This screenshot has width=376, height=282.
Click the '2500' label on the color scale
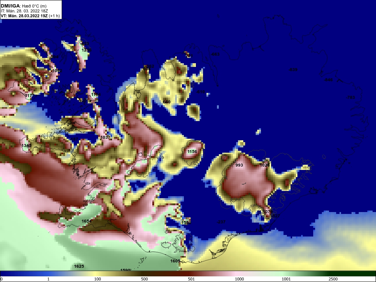click(x=333, y=279)
